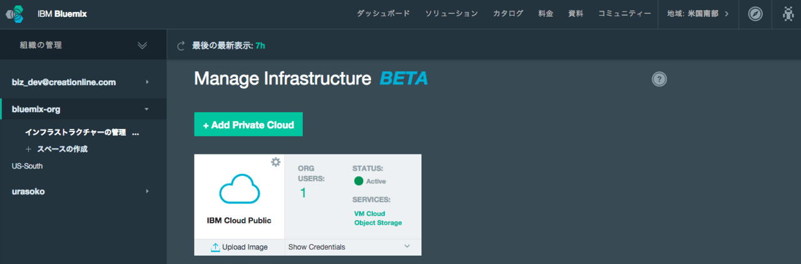Screen dimensions: 801x264
Task: Open the IBM Cloud Public gear settings
Action: (x=275, y=162)
